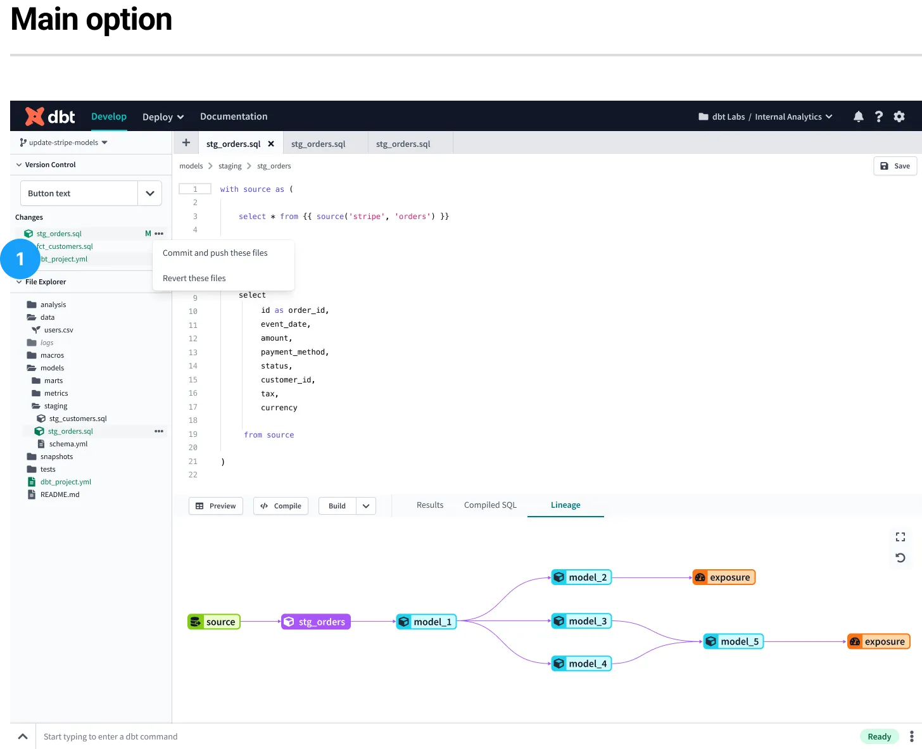The image size is (922, 749).
Task: Open users.csv in data folder
Action: 53,330
